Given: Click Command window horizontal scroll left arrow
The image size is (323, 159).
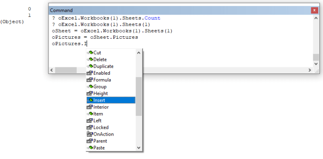Looking at the screenshot, I should [52, 70].
